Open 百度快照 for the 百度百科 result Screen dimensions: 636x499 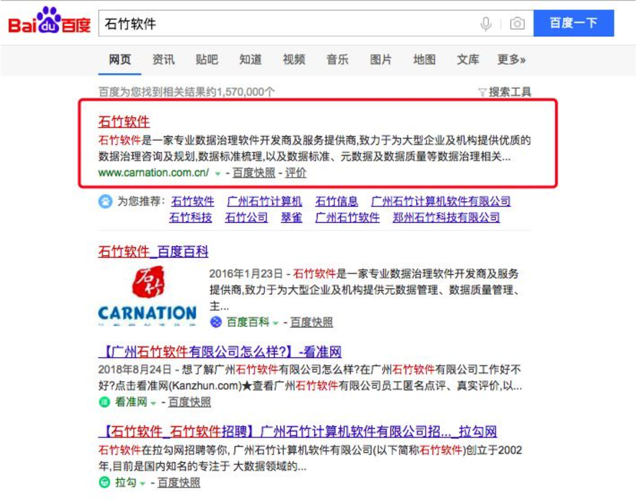tap(311, 322)
